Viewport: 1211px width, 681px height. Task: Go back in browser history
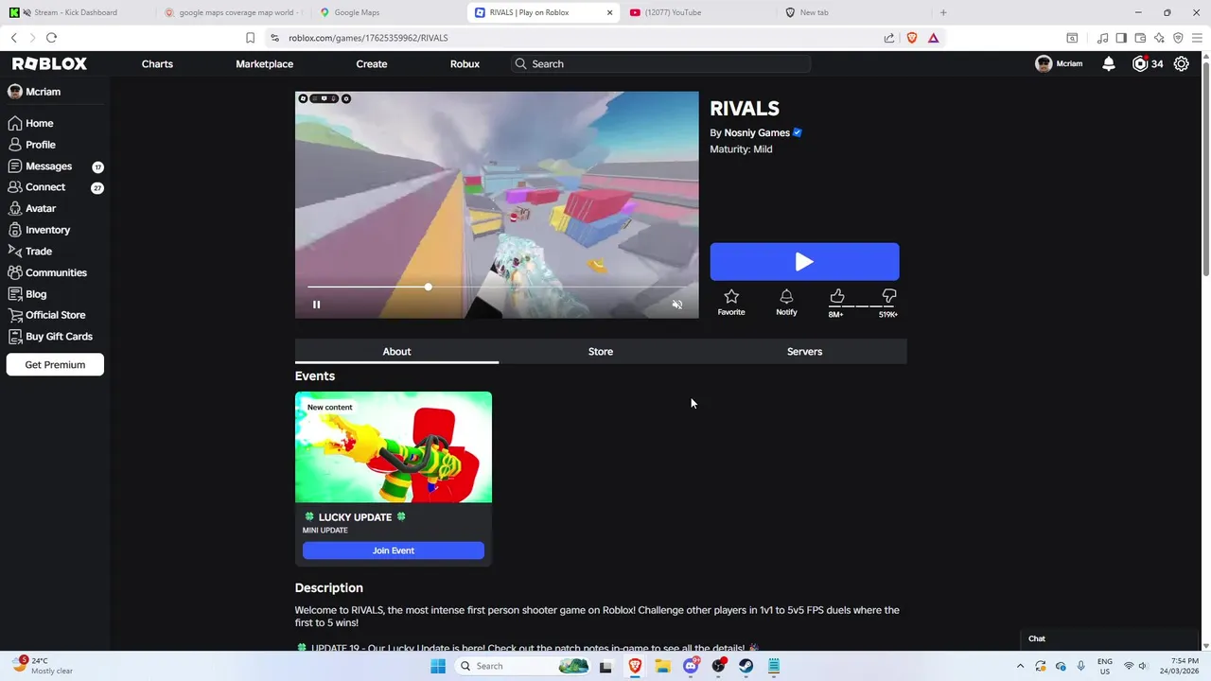click(x=13, y=38)
